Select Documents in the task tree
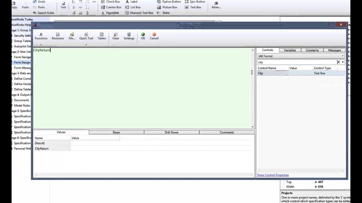The image size is (362, 203). point(21,100)
